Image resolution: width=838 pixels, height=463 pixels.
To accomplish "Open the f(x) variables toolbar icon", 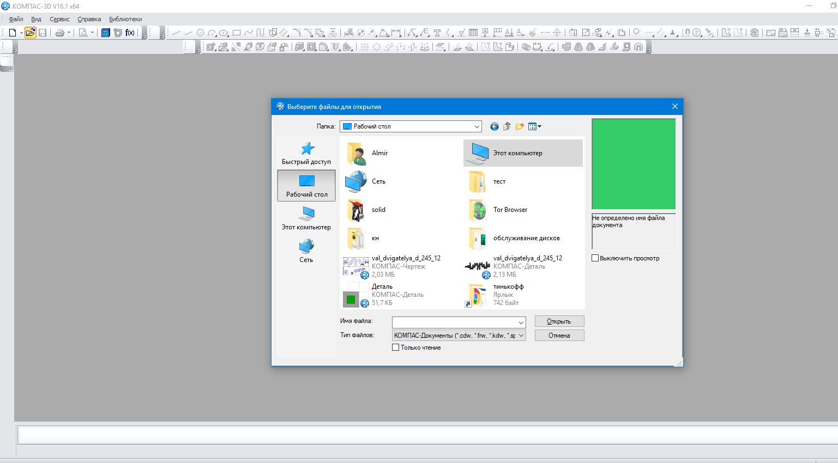I will point(130,33).
